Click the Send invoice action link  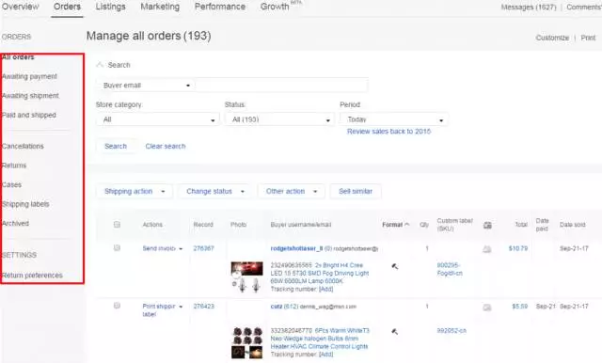159,248
